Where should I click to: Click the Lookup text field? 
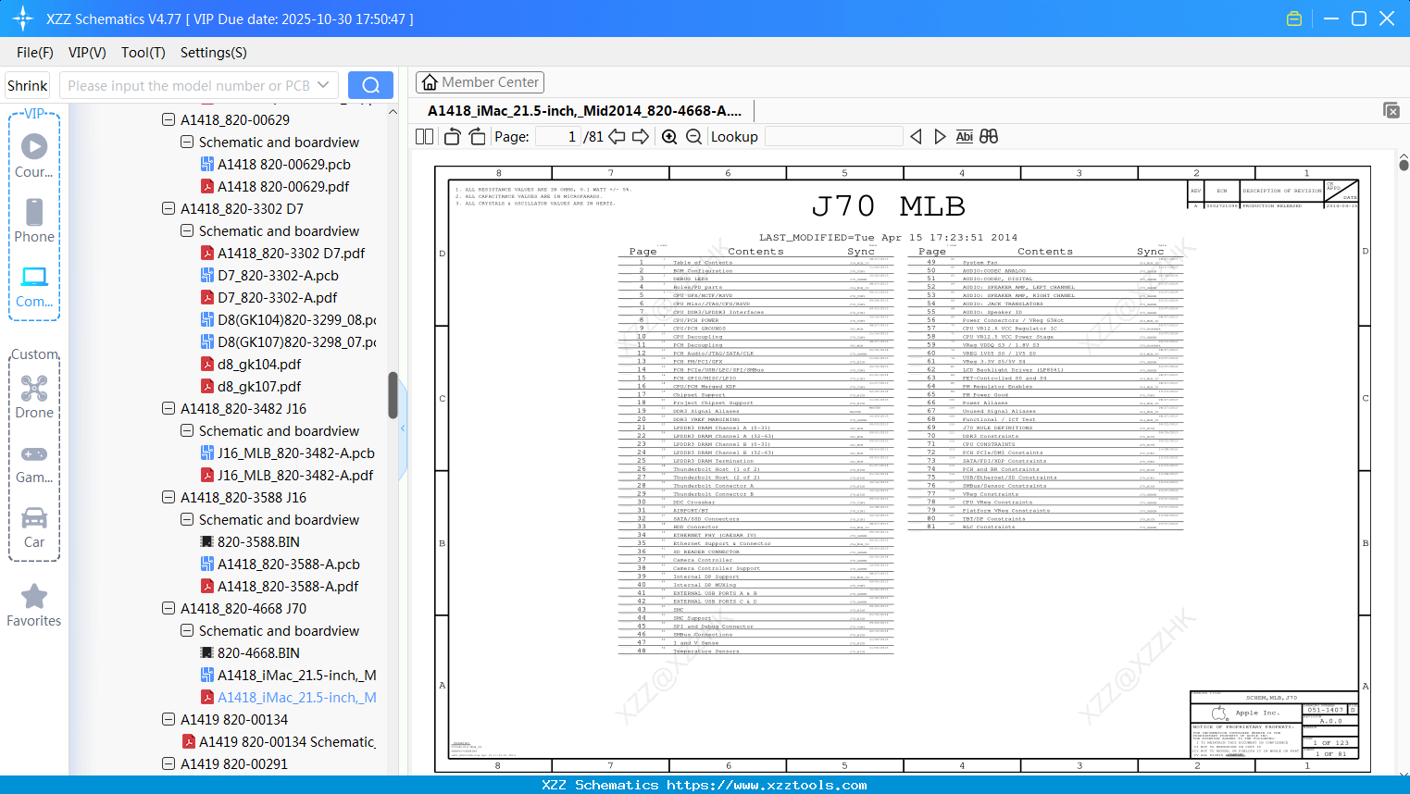tap(834, 137)
